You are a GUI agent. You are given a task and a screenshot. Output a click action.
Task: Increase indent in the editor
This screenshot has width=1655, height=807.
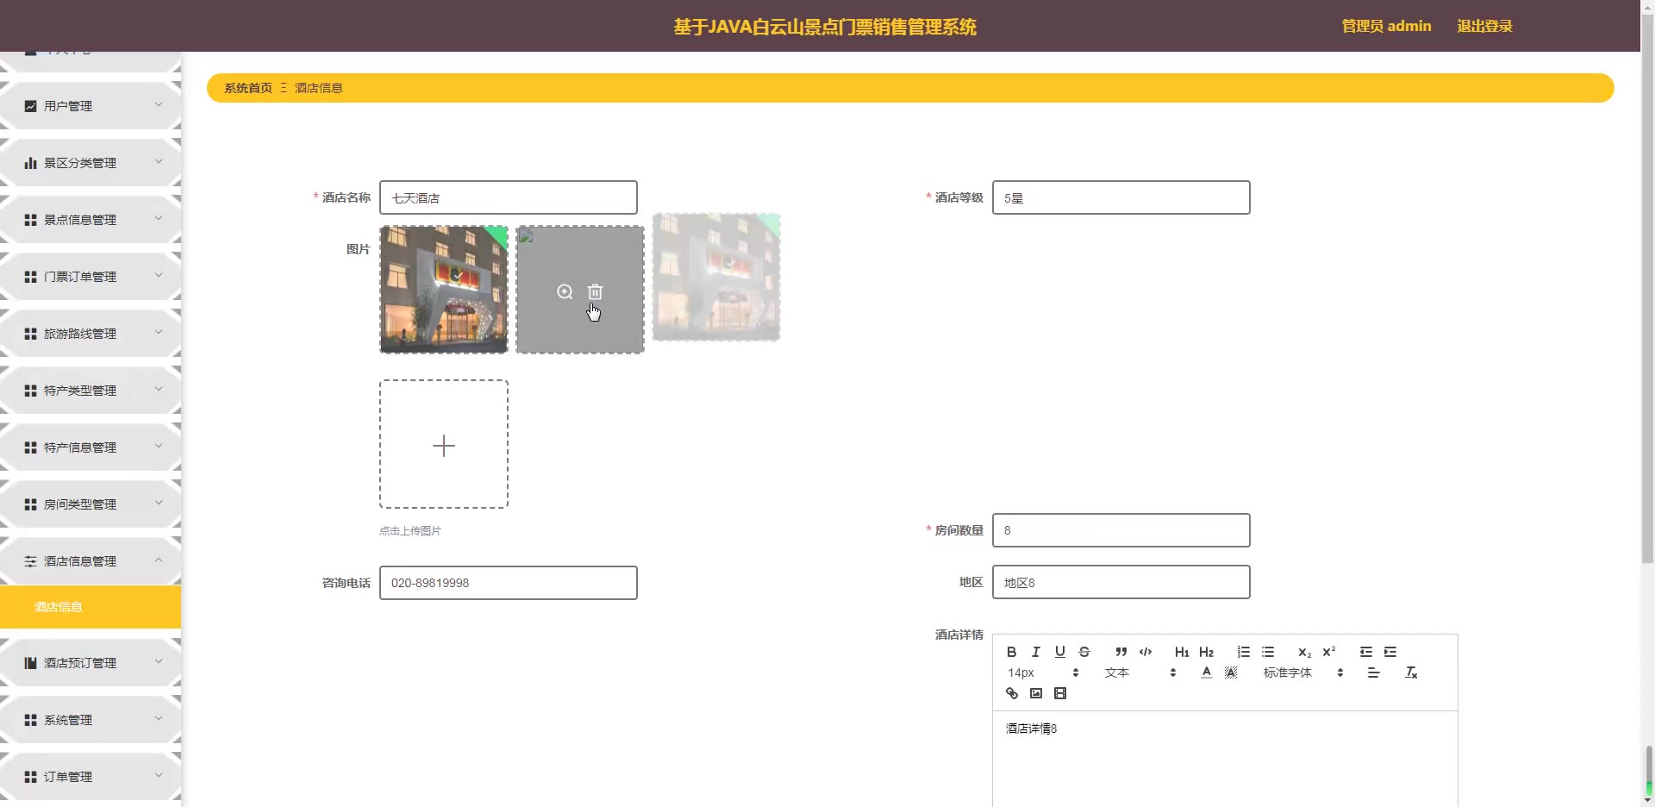coord(1390,652)
